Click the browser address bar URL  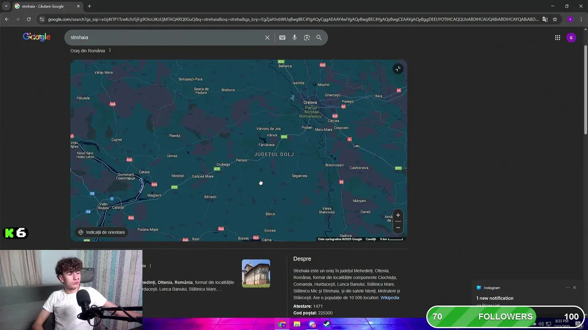pyautogui.click(x=293, y=19)
